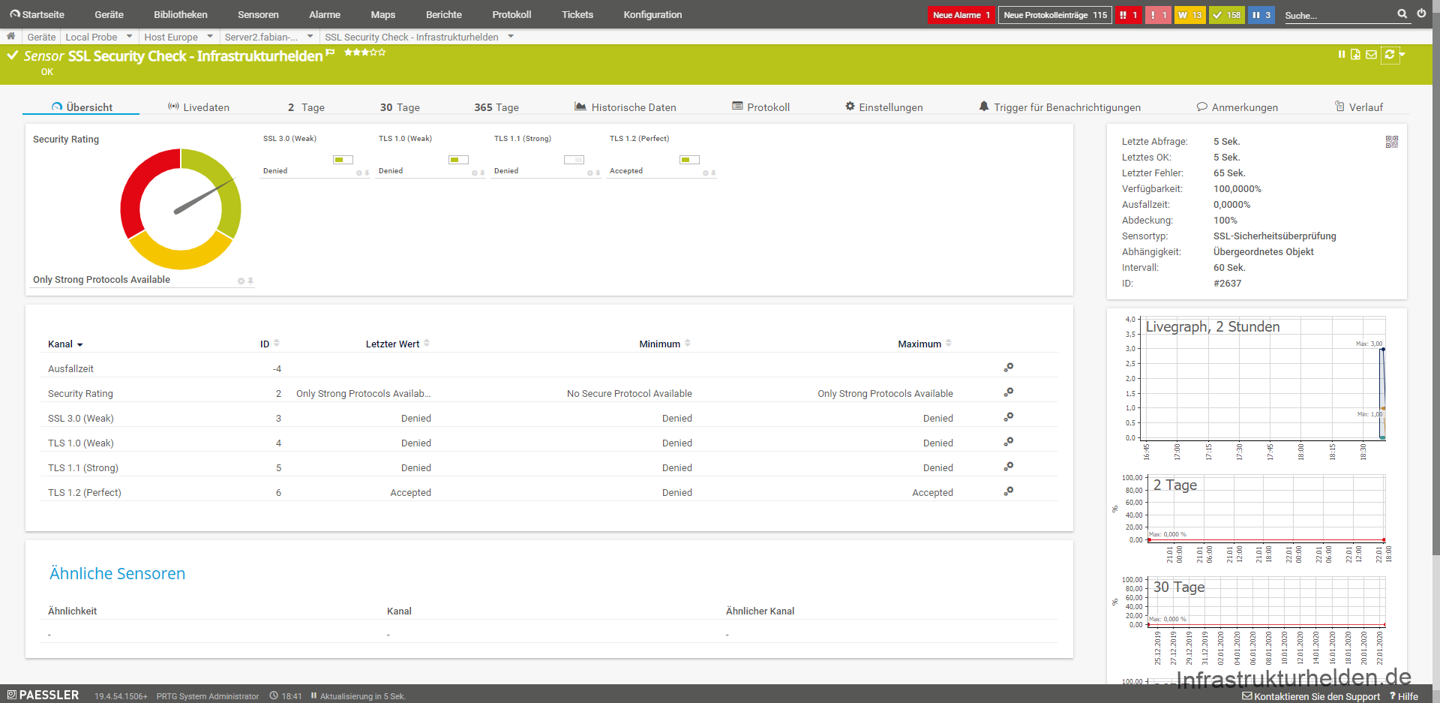Send link by email envelope icon
This screenshot has height=703, width=1440.
tap(1371, 54)
